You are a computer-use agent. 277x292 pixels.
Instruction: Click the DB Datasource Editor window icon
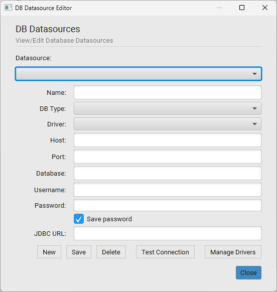pyautogui.click(x=8, y=8)
